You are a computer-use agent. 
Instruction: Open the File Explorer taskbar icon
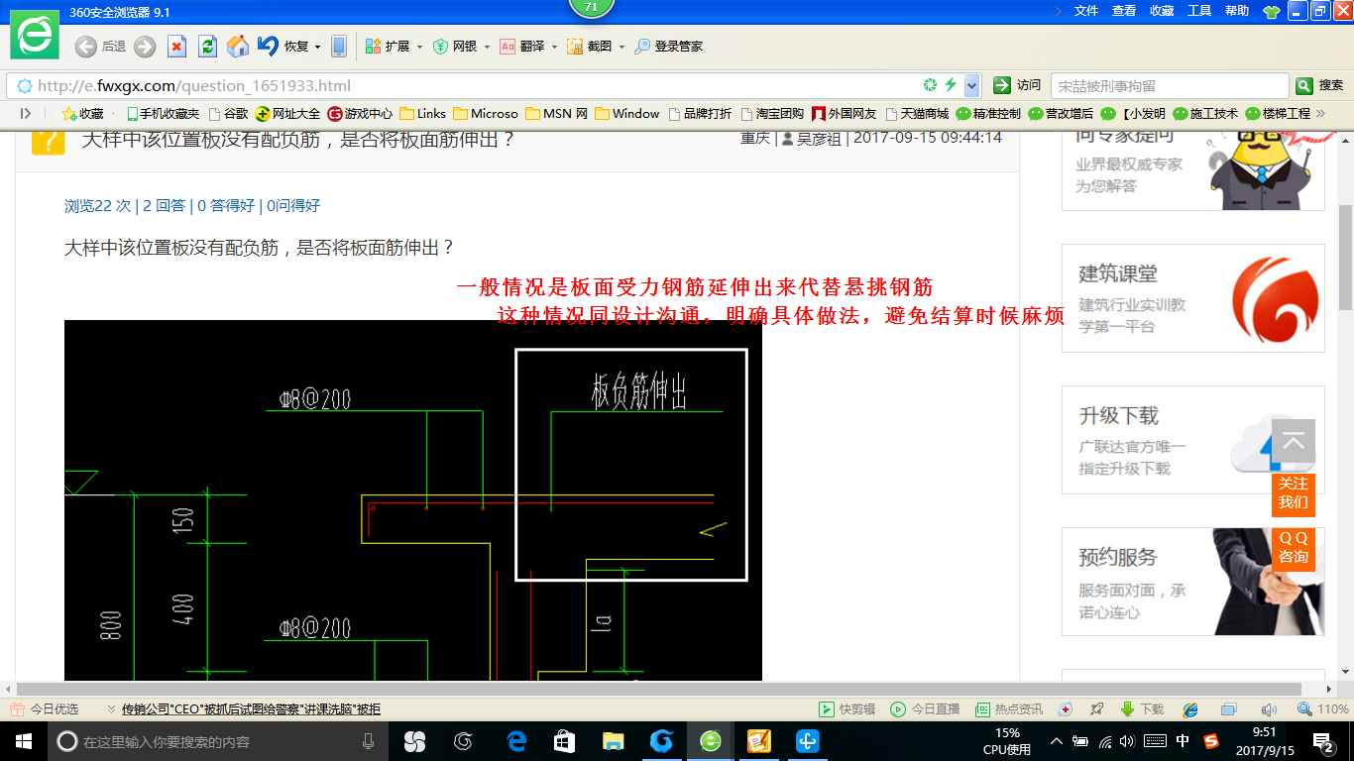pyautogui.click(x=614, y=741)
